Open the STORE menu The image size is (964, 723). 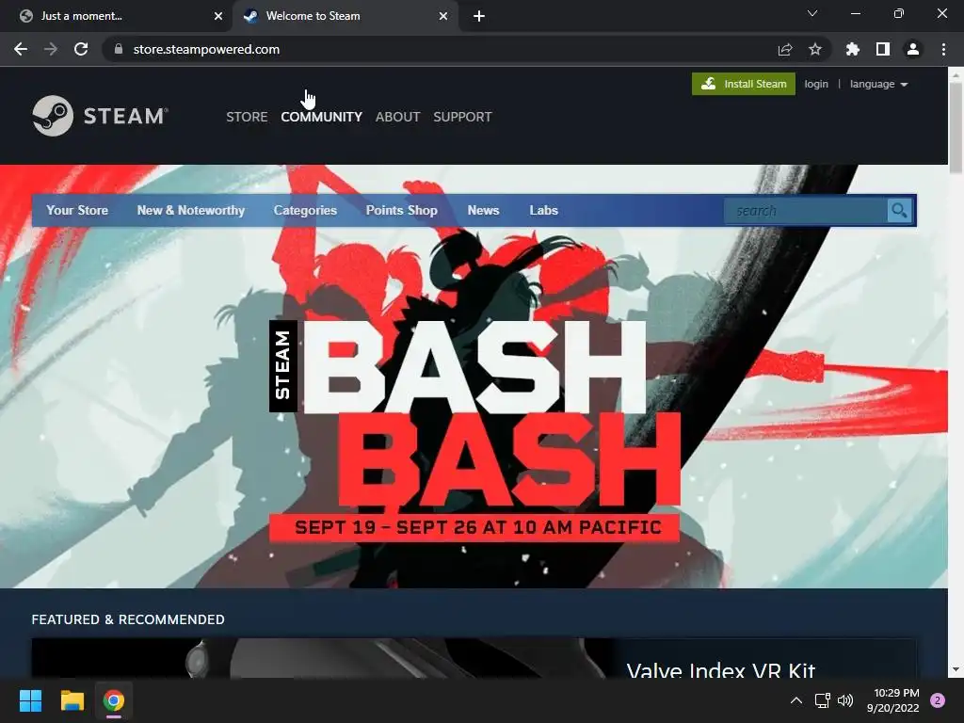tap(247, 117)
